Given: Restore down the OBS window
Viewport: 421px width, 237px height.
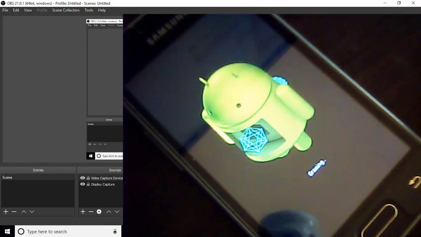Looking at the screenshot, I should tap(399, 3).
